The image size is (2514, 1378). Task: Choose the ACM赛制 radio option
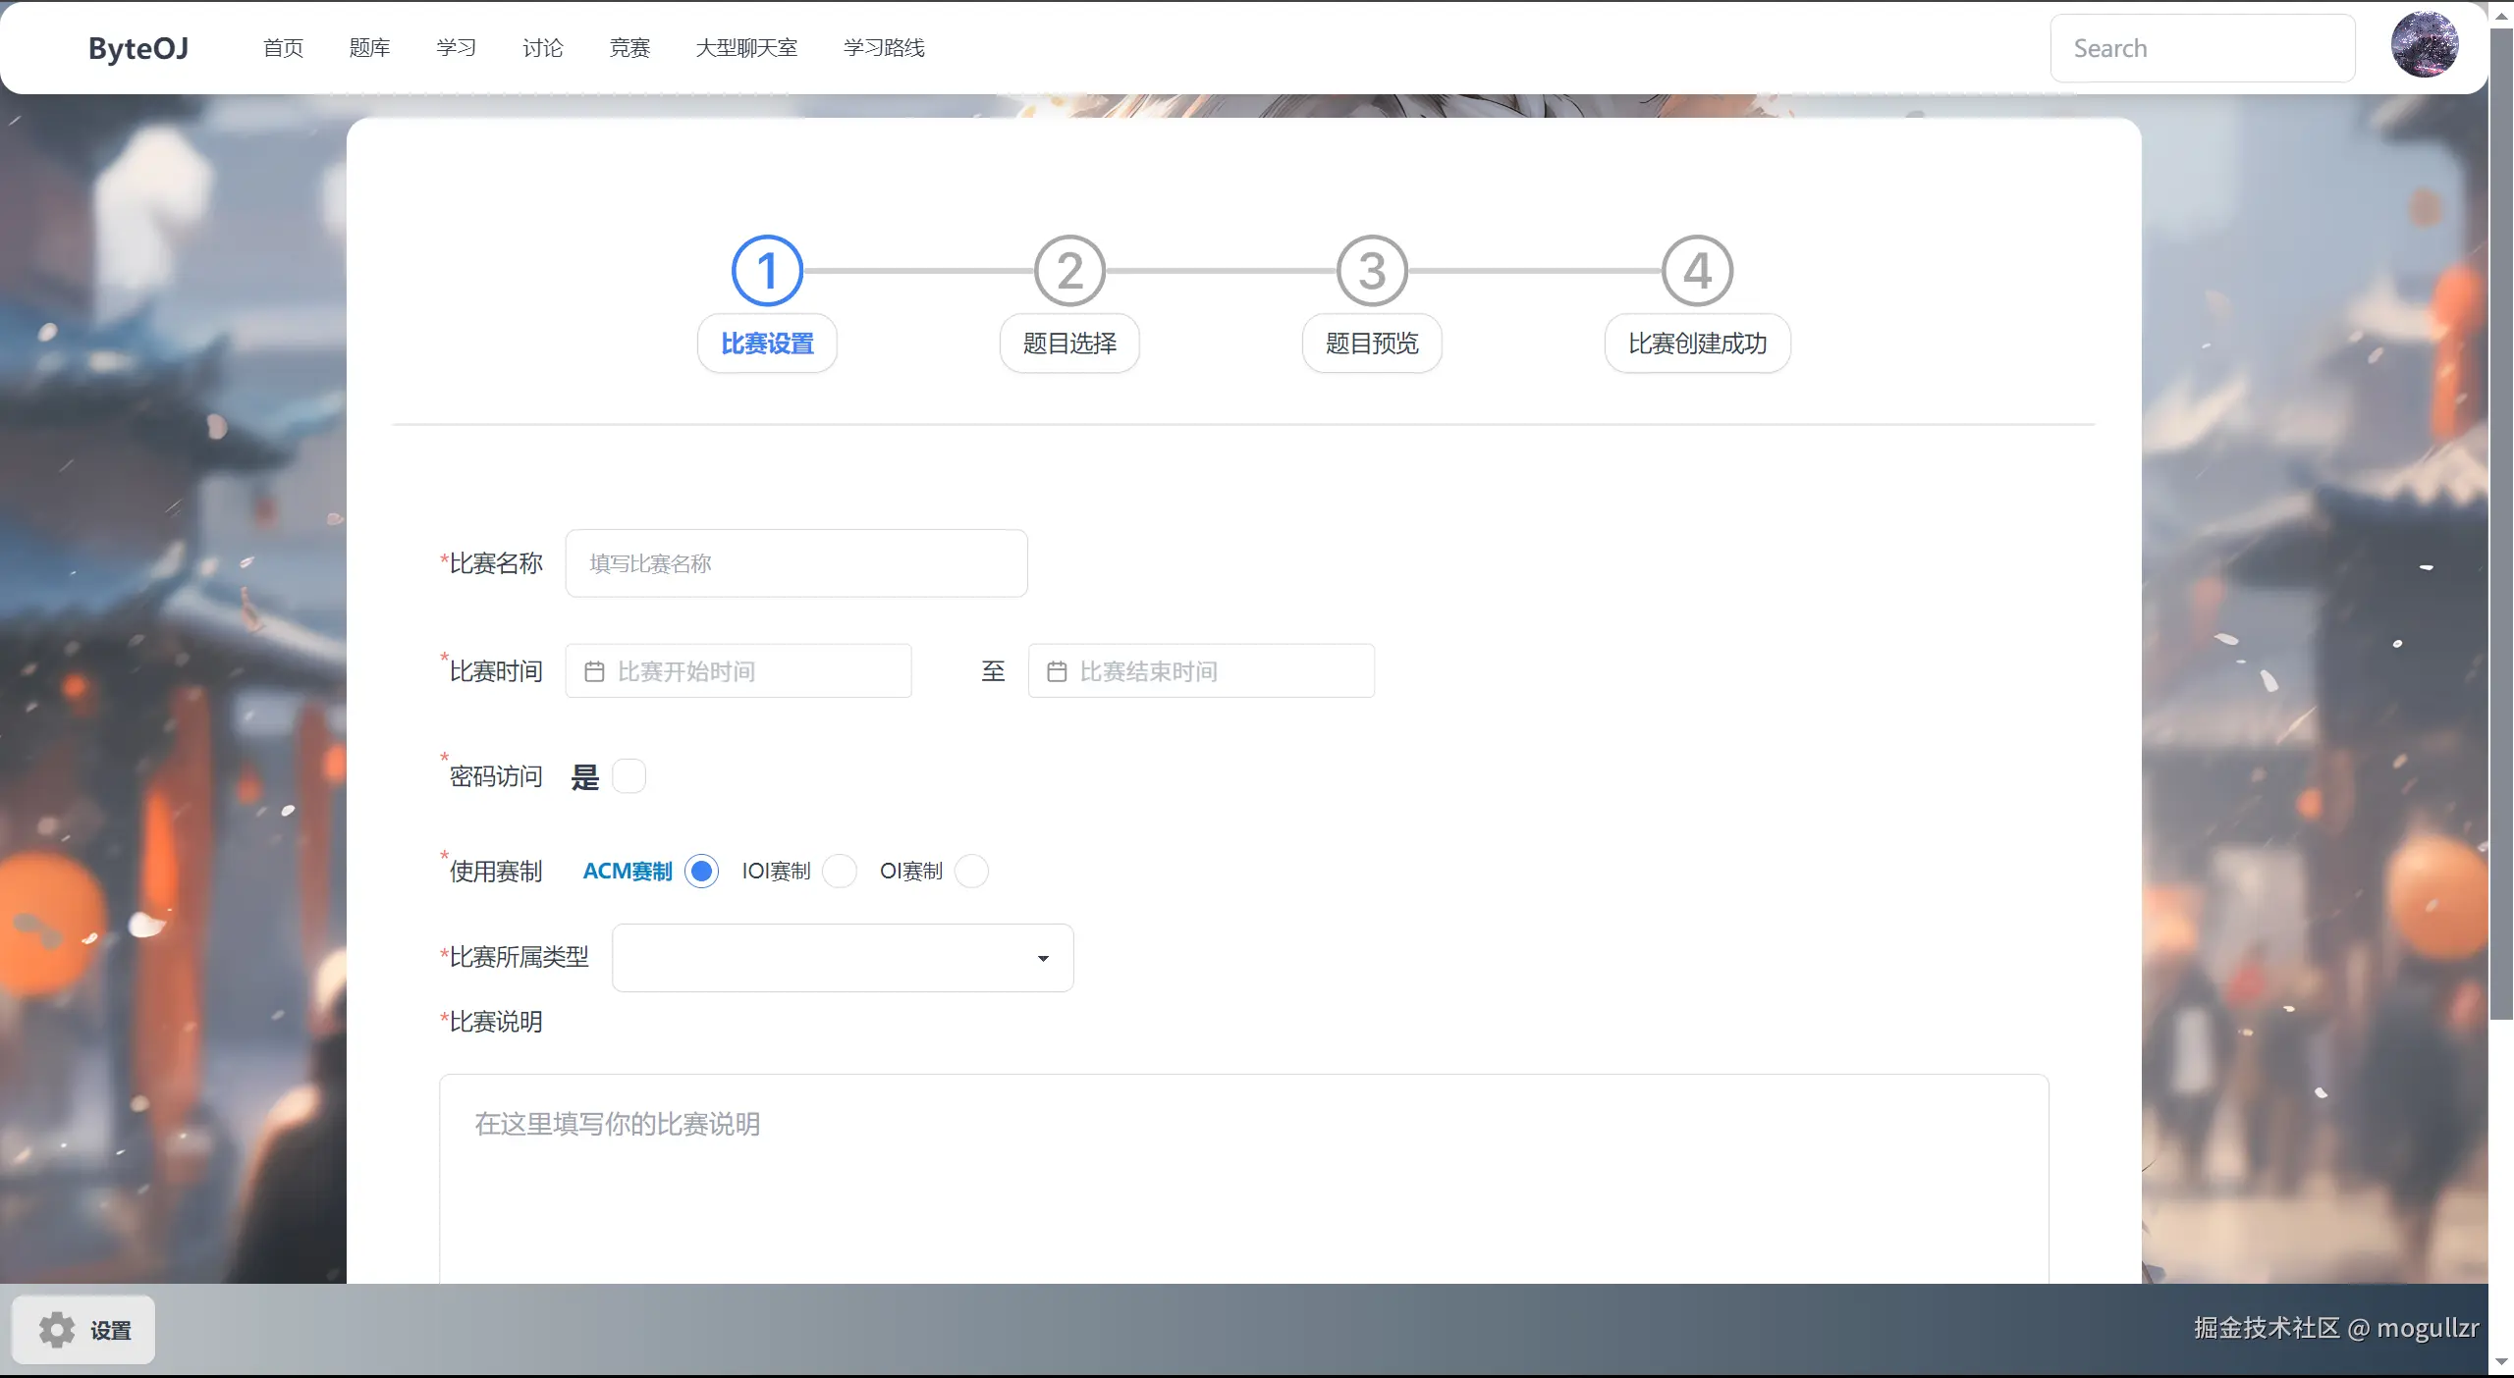tap(701, 871)
